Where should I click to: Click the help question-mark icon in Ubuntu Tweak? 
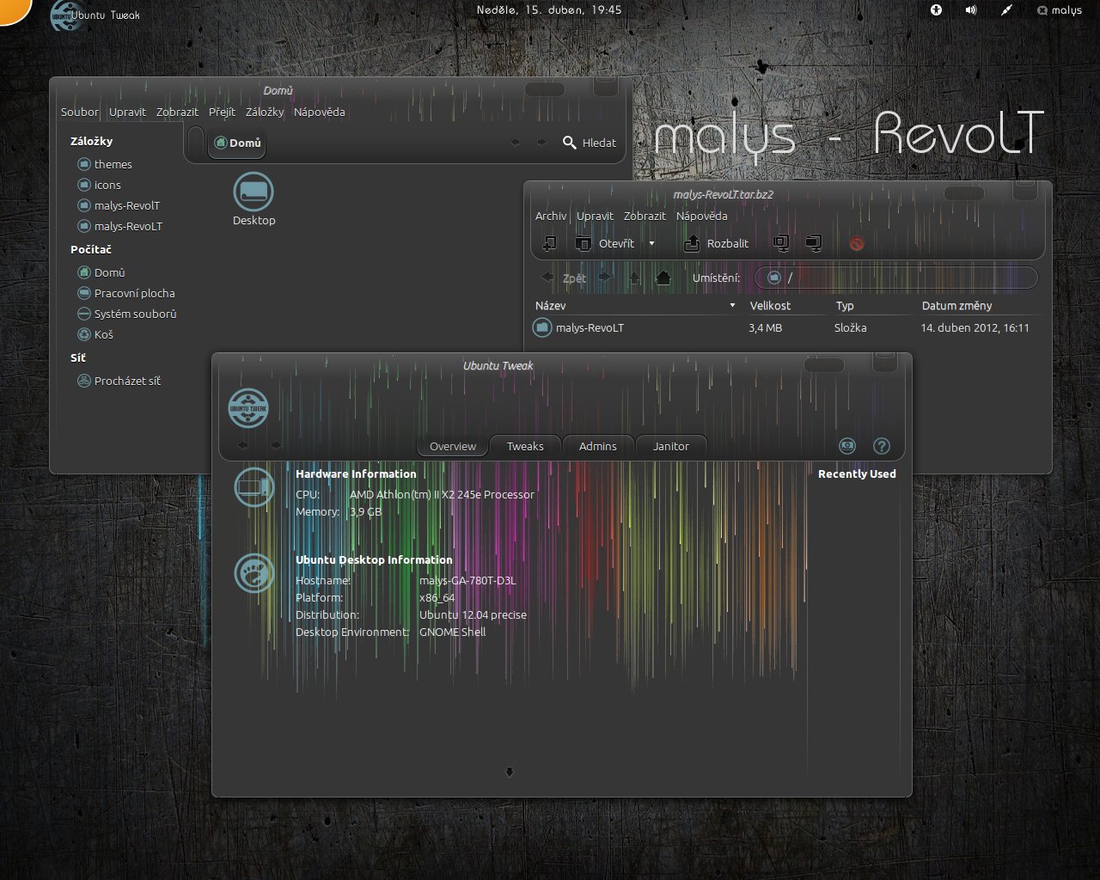coord(881,446)
